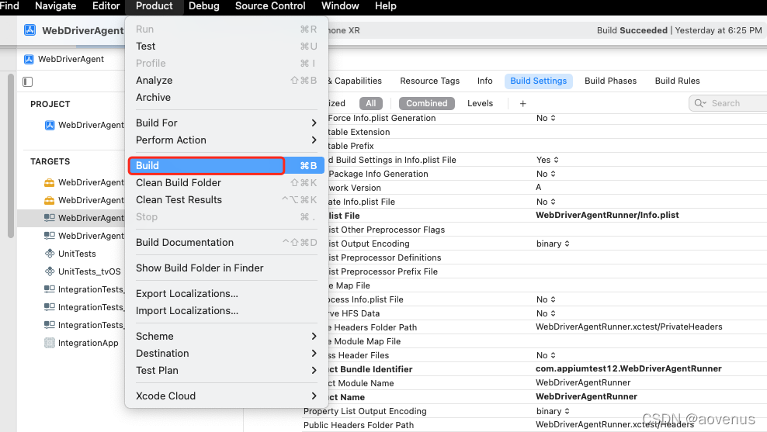Click the build settings Search field
The width and height of the screenshot is (767, 432).
pos(728,104)
